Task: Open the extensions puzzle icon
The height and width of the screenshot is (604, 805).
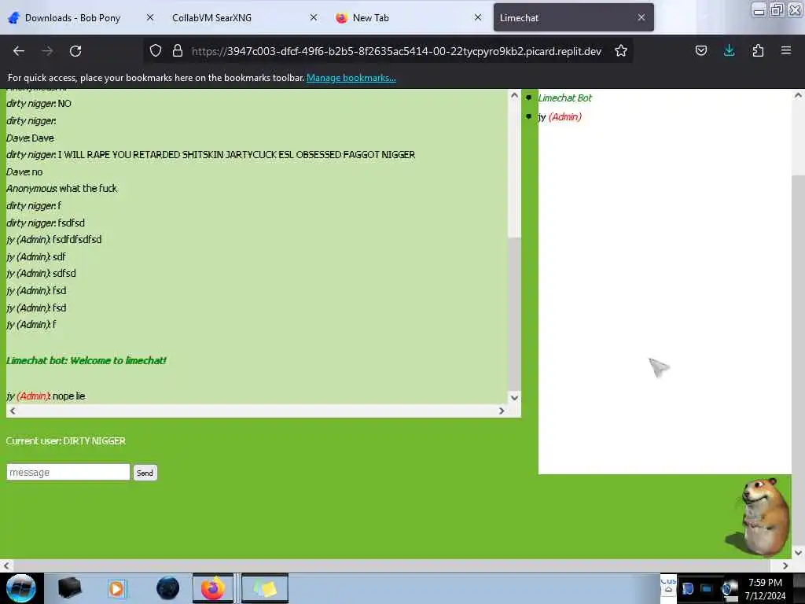Action: (758, 51)
